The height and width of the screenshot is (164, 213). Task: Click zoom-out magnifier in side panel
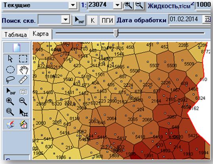tap(23, 102)
